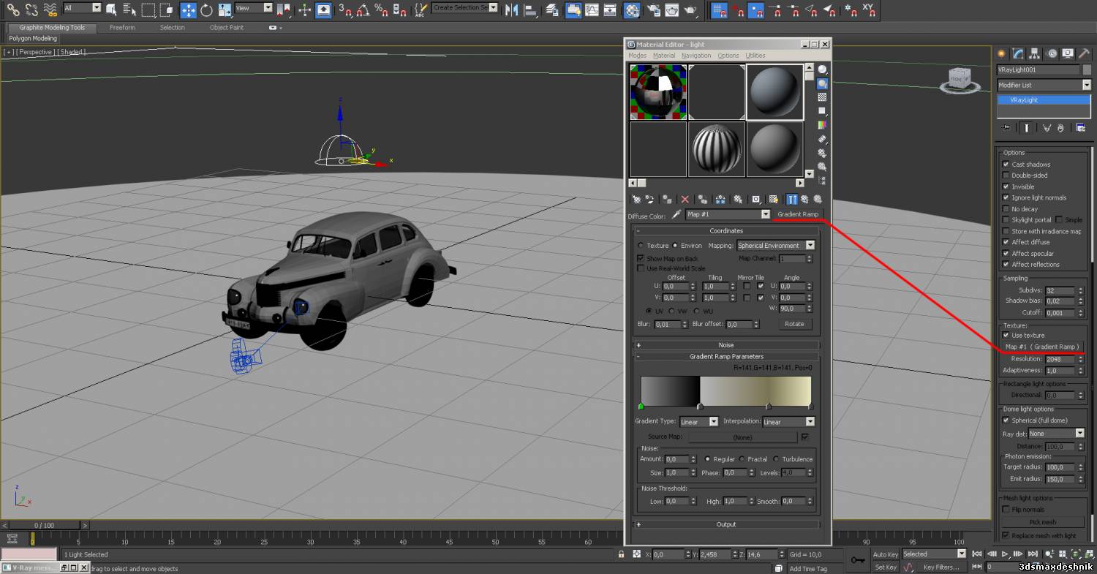1097x574 pixels.
Task: Toggle Show End Result icon in Material Editor
Action: click(x=792, y=199)
